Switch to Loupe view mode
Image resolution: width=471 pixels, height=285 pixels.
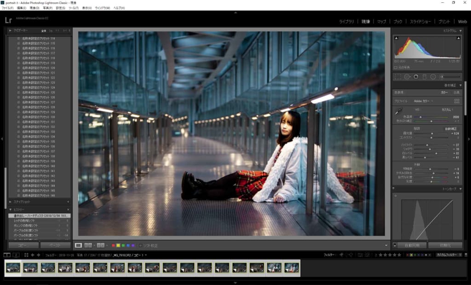pos(78,245)
